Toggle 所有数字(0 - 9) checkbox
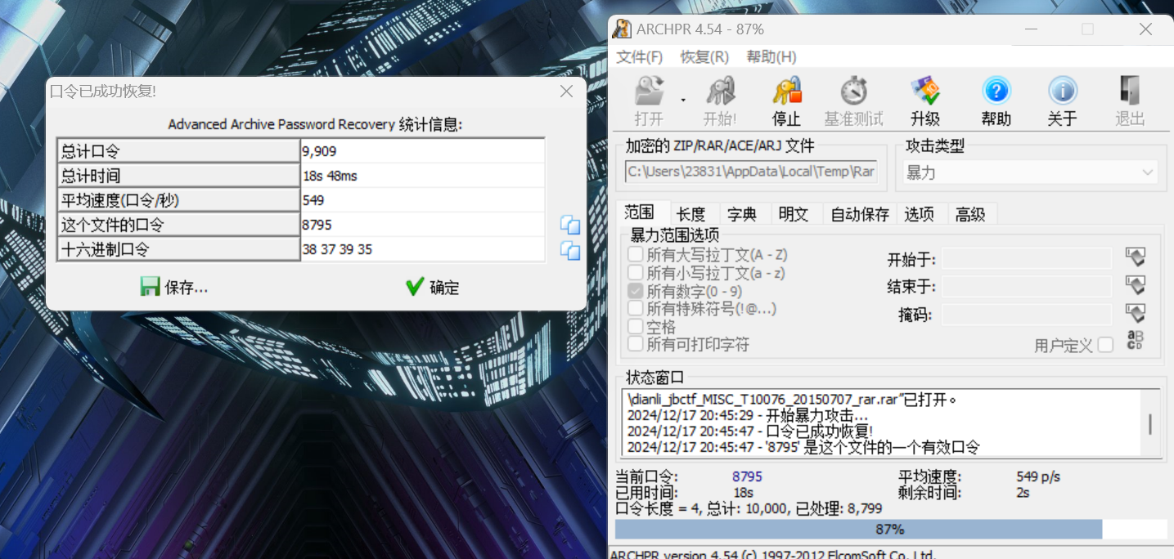The width and height of the screenshot is (1174, 559). tap(635, 291)
